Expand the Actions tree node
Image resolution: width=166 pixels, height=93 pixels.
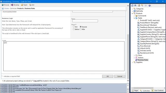pos(134,58)
